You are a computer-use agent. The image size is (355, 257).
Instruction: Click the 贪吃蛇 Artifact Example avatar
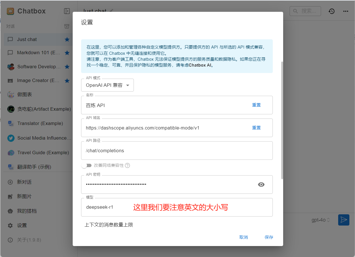pos(11,109)
